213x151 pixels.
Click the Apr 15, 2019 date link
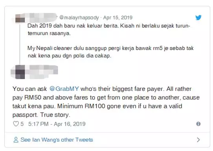pyautogui.click(x=118, y=18)
